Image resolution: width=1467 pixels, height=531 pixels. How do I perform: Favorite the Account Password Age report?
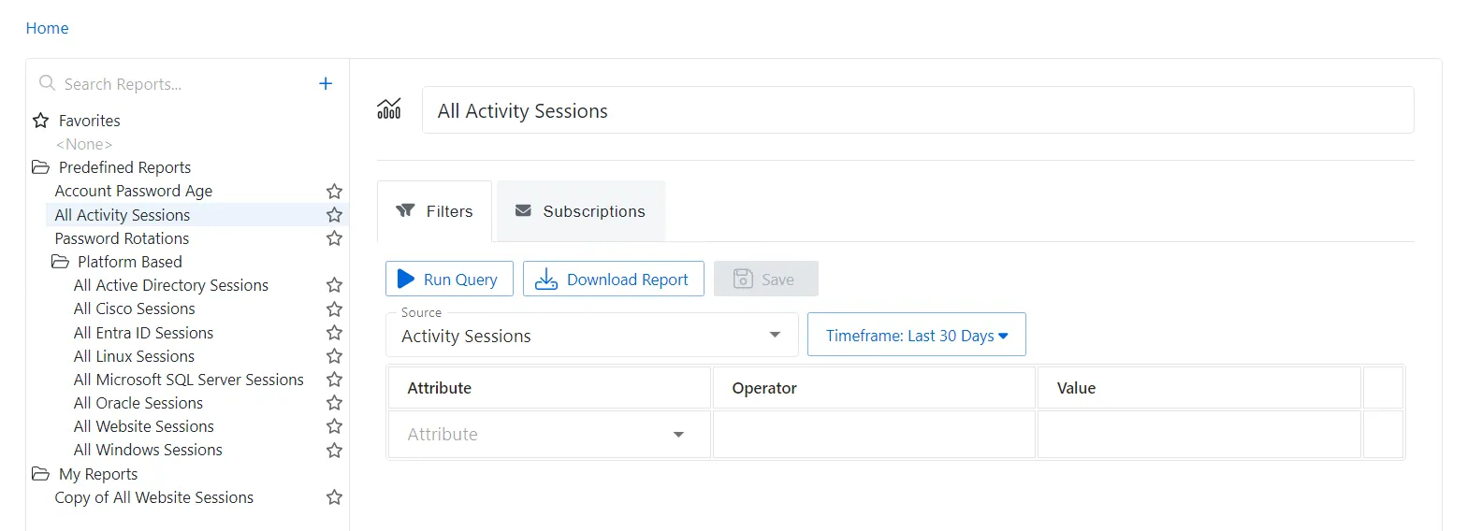[334, 192]
